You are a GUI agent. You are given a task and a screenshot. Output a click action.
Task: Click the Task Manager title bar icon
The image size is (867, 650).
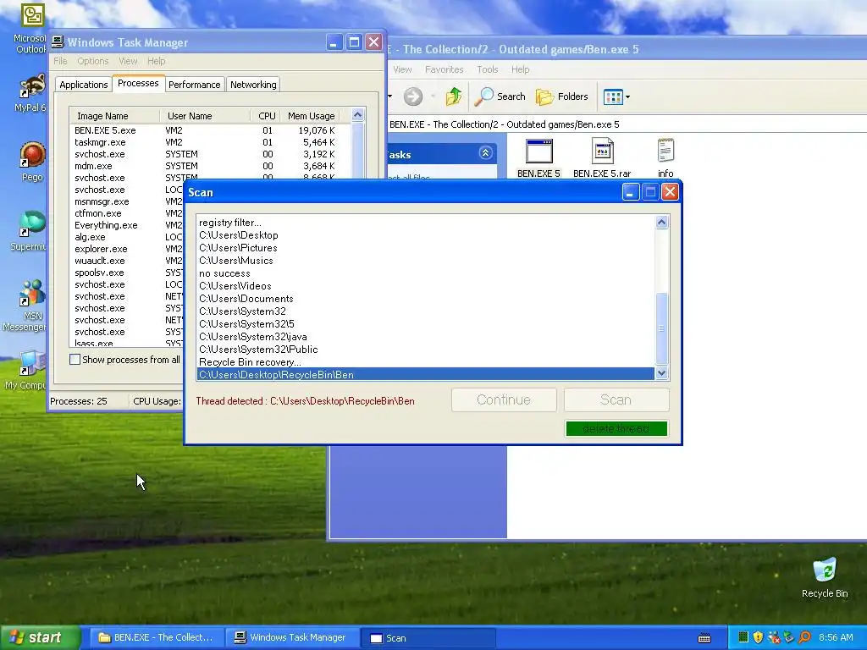tap(58, 42)
